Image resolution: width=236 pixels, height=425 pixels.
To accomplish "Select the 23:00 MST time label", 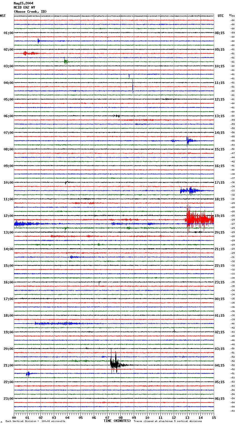I will (9, 399).
